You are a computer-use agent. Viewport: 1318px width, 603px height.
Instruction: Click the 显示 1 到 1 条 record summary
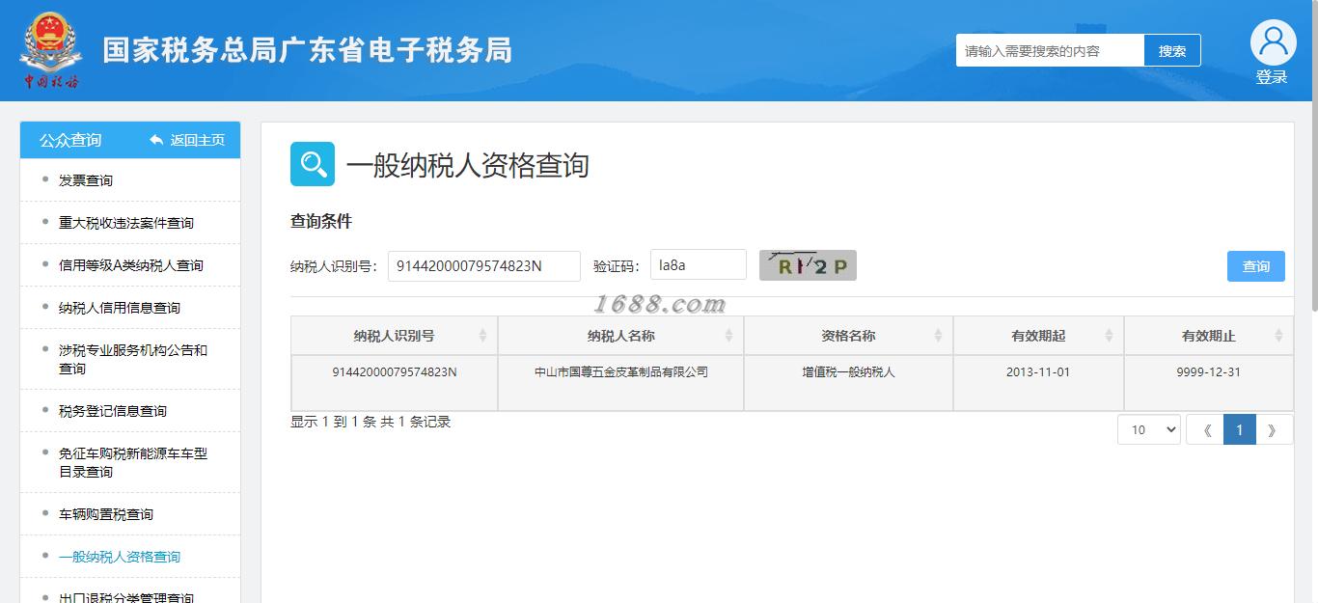(371, 422)
